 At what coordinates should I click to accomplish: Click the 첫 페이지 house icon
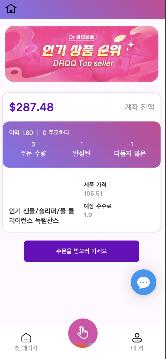26,338
